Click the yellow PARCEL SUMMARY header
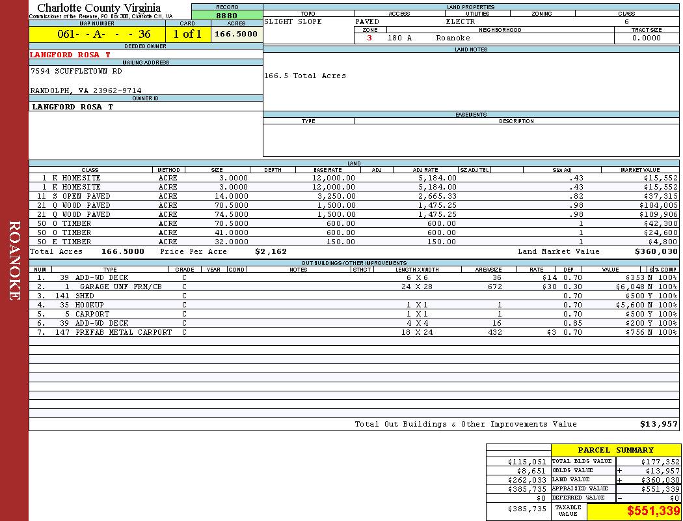Image resolution: width=683 pixels, height=521 pixels. pyautogui.click(x=615, y=450)
